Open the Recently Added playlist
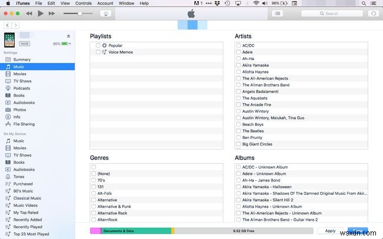Viewport: 383px width, 239px height. click(28, 220)
